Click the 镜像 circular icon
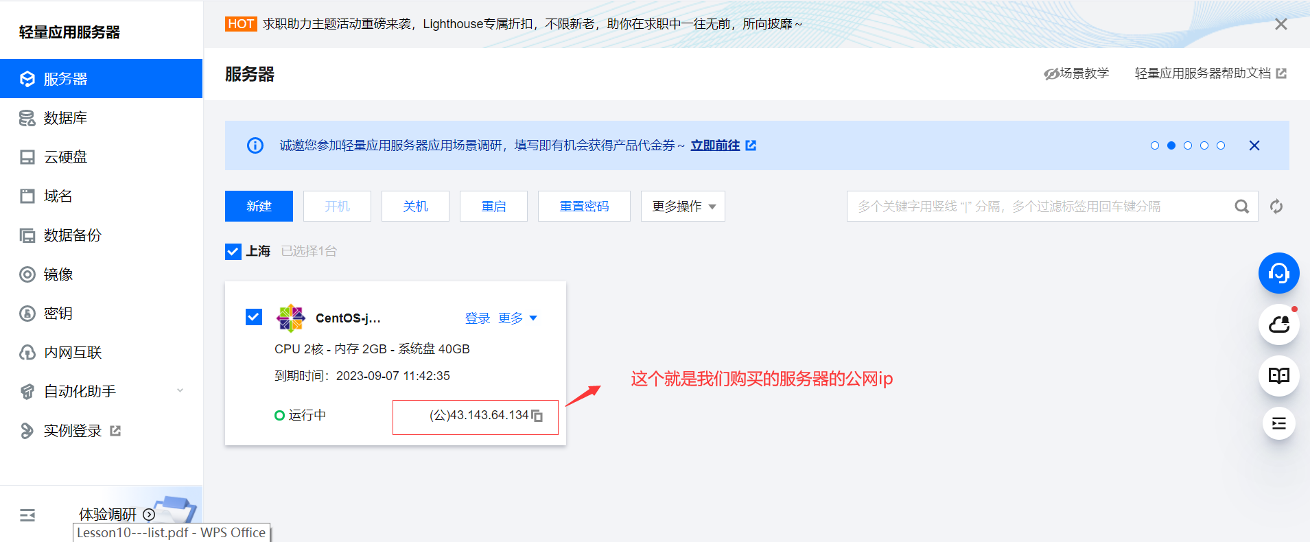The width and height of the screenshot is (1310, 542). (27, 274)
